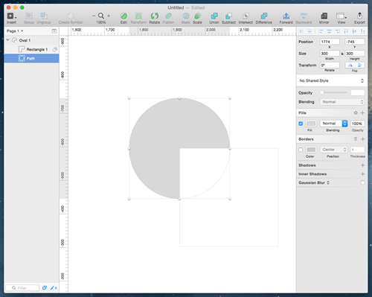
Task: Click the Mask tool icon
Action: pyautogui.click(x=186, y=16)
